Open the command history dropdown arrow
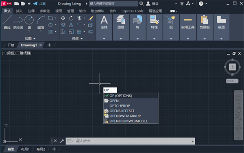 [192, 141]
